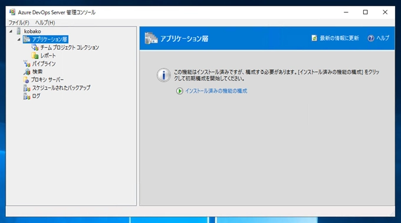The image size is (401, 223).
Task: Close the management console window
Action: pos(385,12)
